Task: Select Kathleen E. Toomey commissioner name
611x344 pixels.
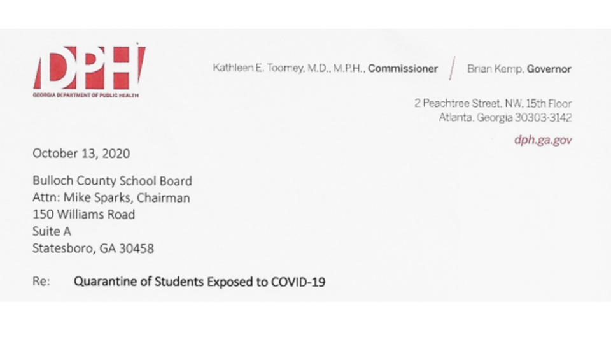Action: tap(289, 68)
